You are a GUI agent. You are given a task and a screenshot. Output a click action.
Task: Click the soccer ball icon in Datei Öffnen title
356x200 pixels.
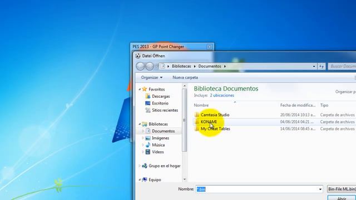(138, 56)
